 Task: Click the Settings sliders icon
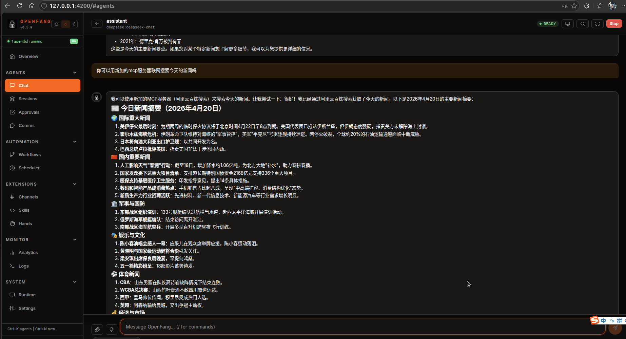[12, 308]
